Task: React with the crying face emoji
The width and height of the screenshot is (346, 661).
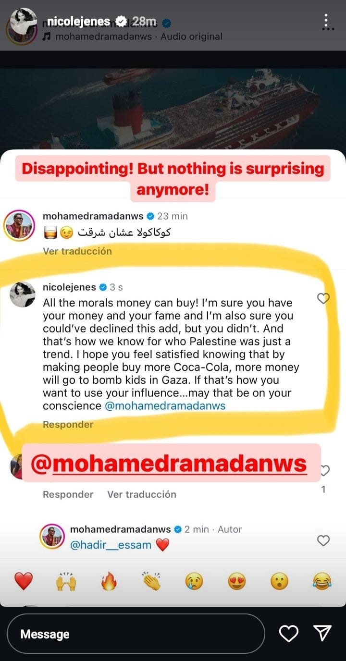Action: [194, 582]
